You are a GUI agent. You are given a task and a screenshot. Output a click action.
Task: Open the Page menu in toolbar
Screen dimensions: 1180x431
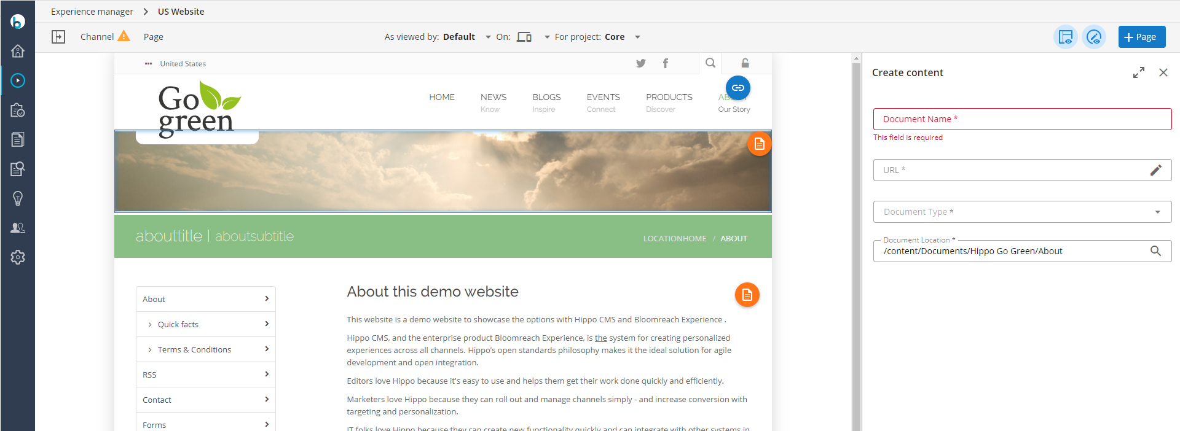[x=154, y=37]
